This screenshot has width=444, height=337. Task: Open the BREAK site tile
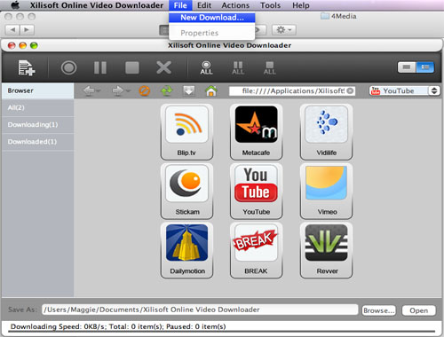[x=256, y=250]
